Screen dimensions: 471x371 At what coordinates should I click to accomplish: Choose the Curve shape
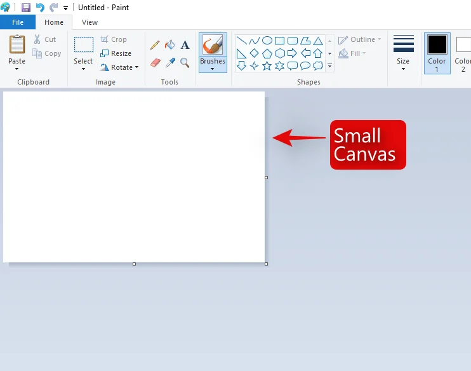coord(254,40)
